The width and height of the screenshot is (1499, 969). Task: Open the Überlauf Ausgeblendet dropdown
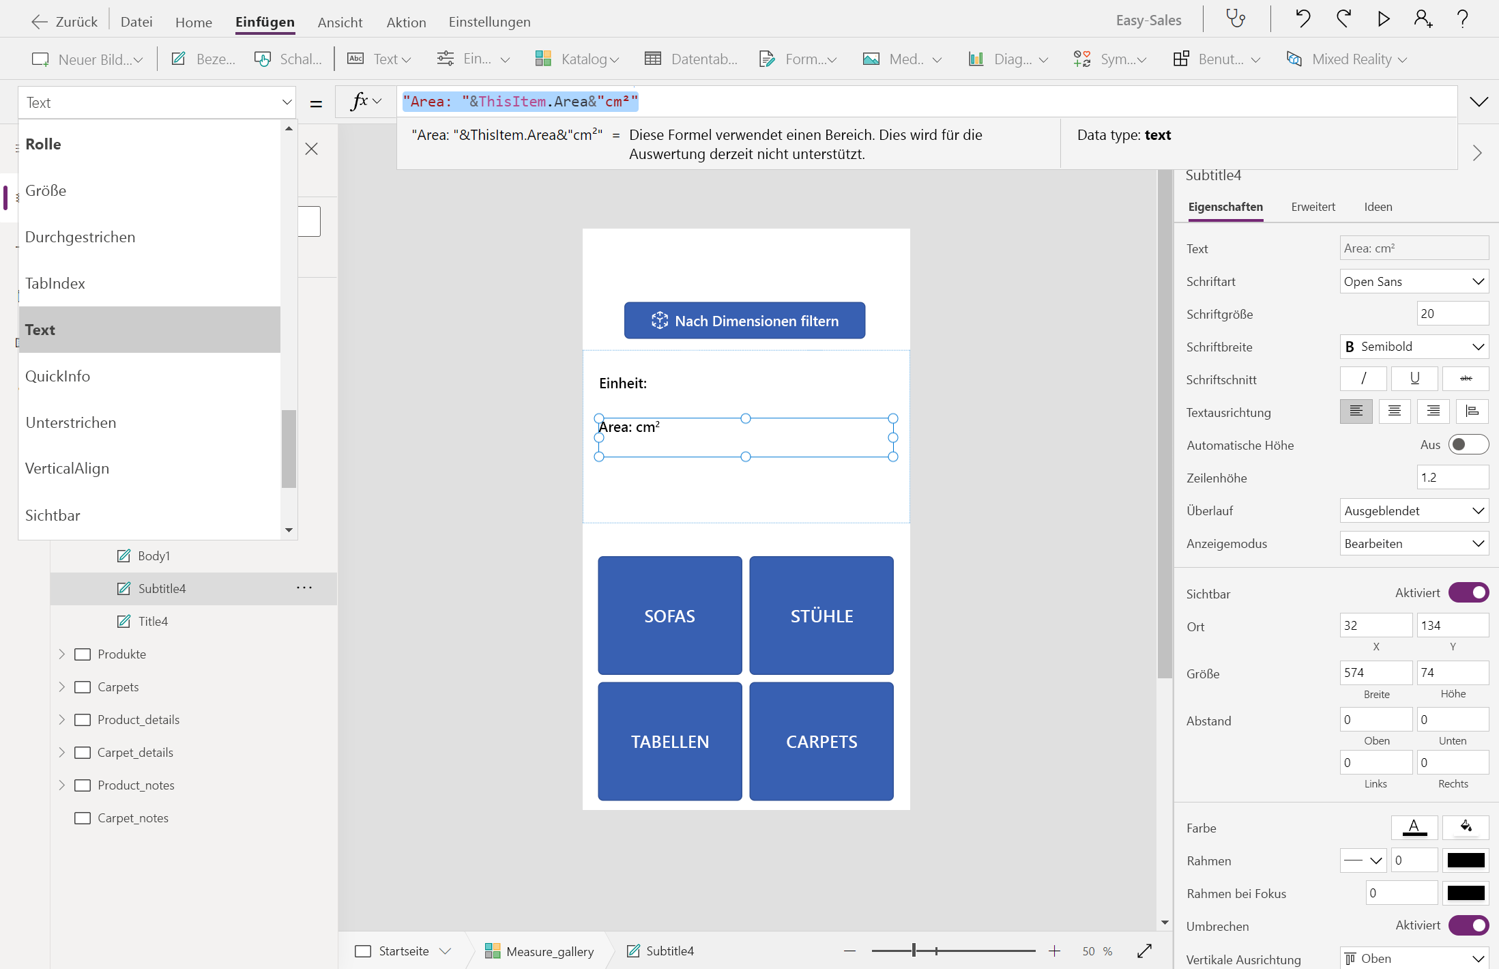(x=1413, y=510)
